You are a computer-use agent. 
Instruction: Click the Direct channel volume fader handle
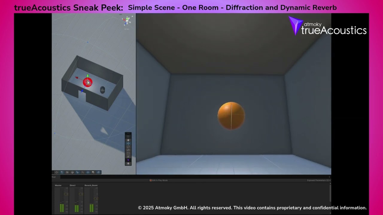81,194
